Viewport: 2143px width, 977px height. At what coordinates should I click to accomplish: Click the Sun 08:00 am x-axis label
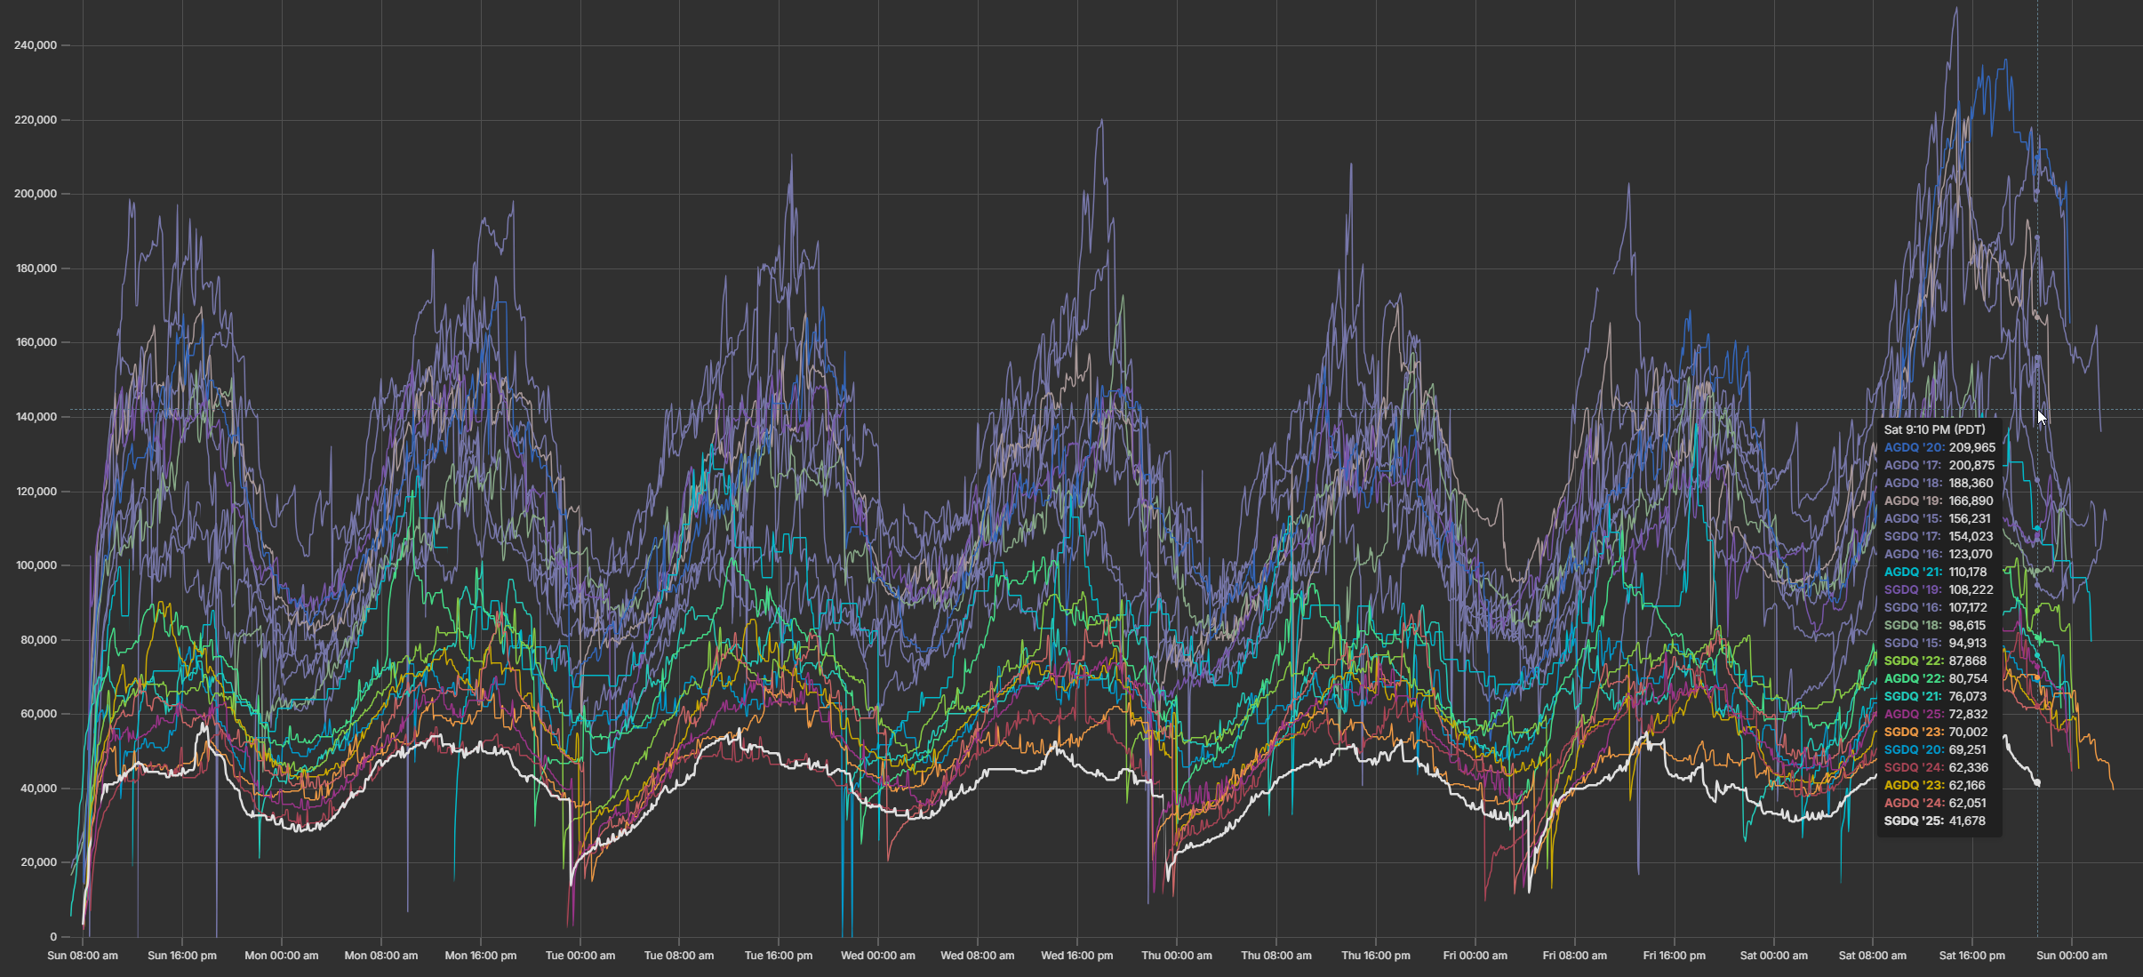82,956
